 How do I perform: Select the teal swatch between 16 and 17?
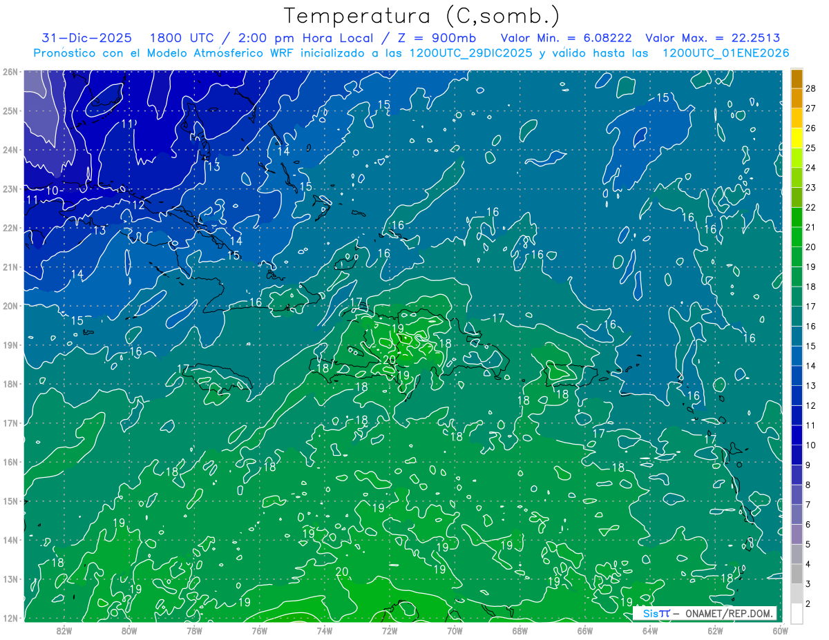point(797,316)
